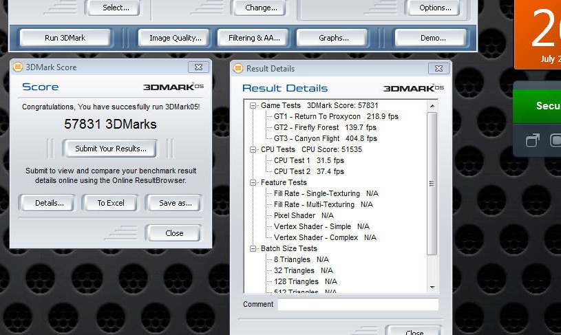The height and width of the screenshot is (335, 561).
Task: Close 3DMark Score window with X button
Action: point(198,67)
